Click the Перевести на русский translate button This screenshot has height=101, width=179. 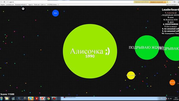[157, 2]
